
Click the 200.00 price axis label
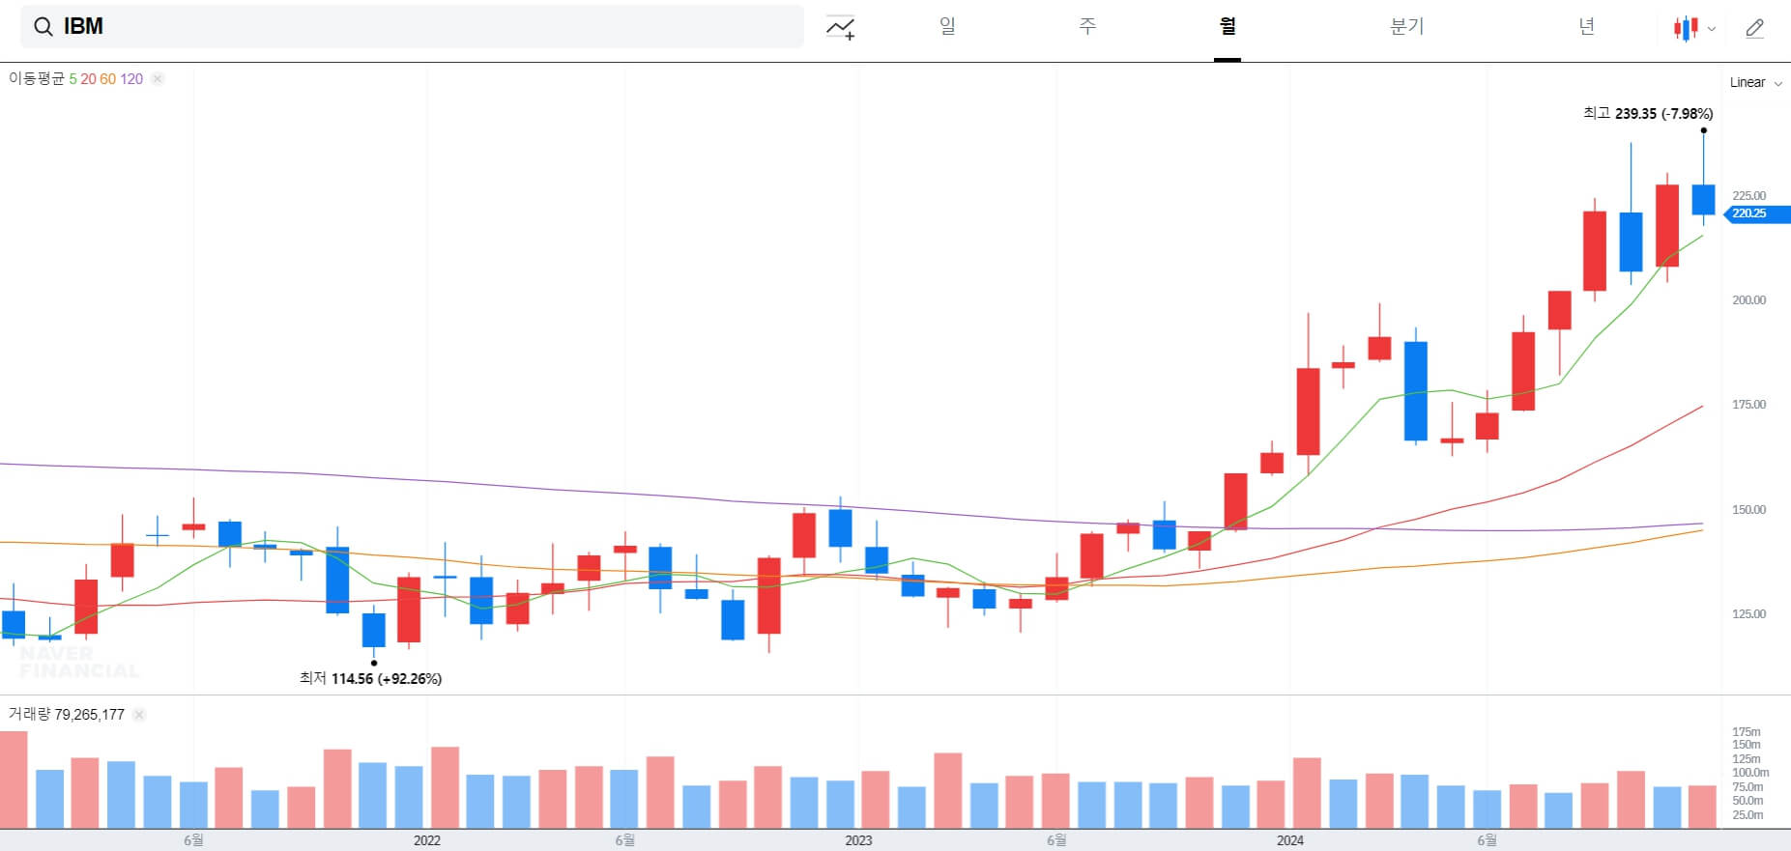point(1748,300)
